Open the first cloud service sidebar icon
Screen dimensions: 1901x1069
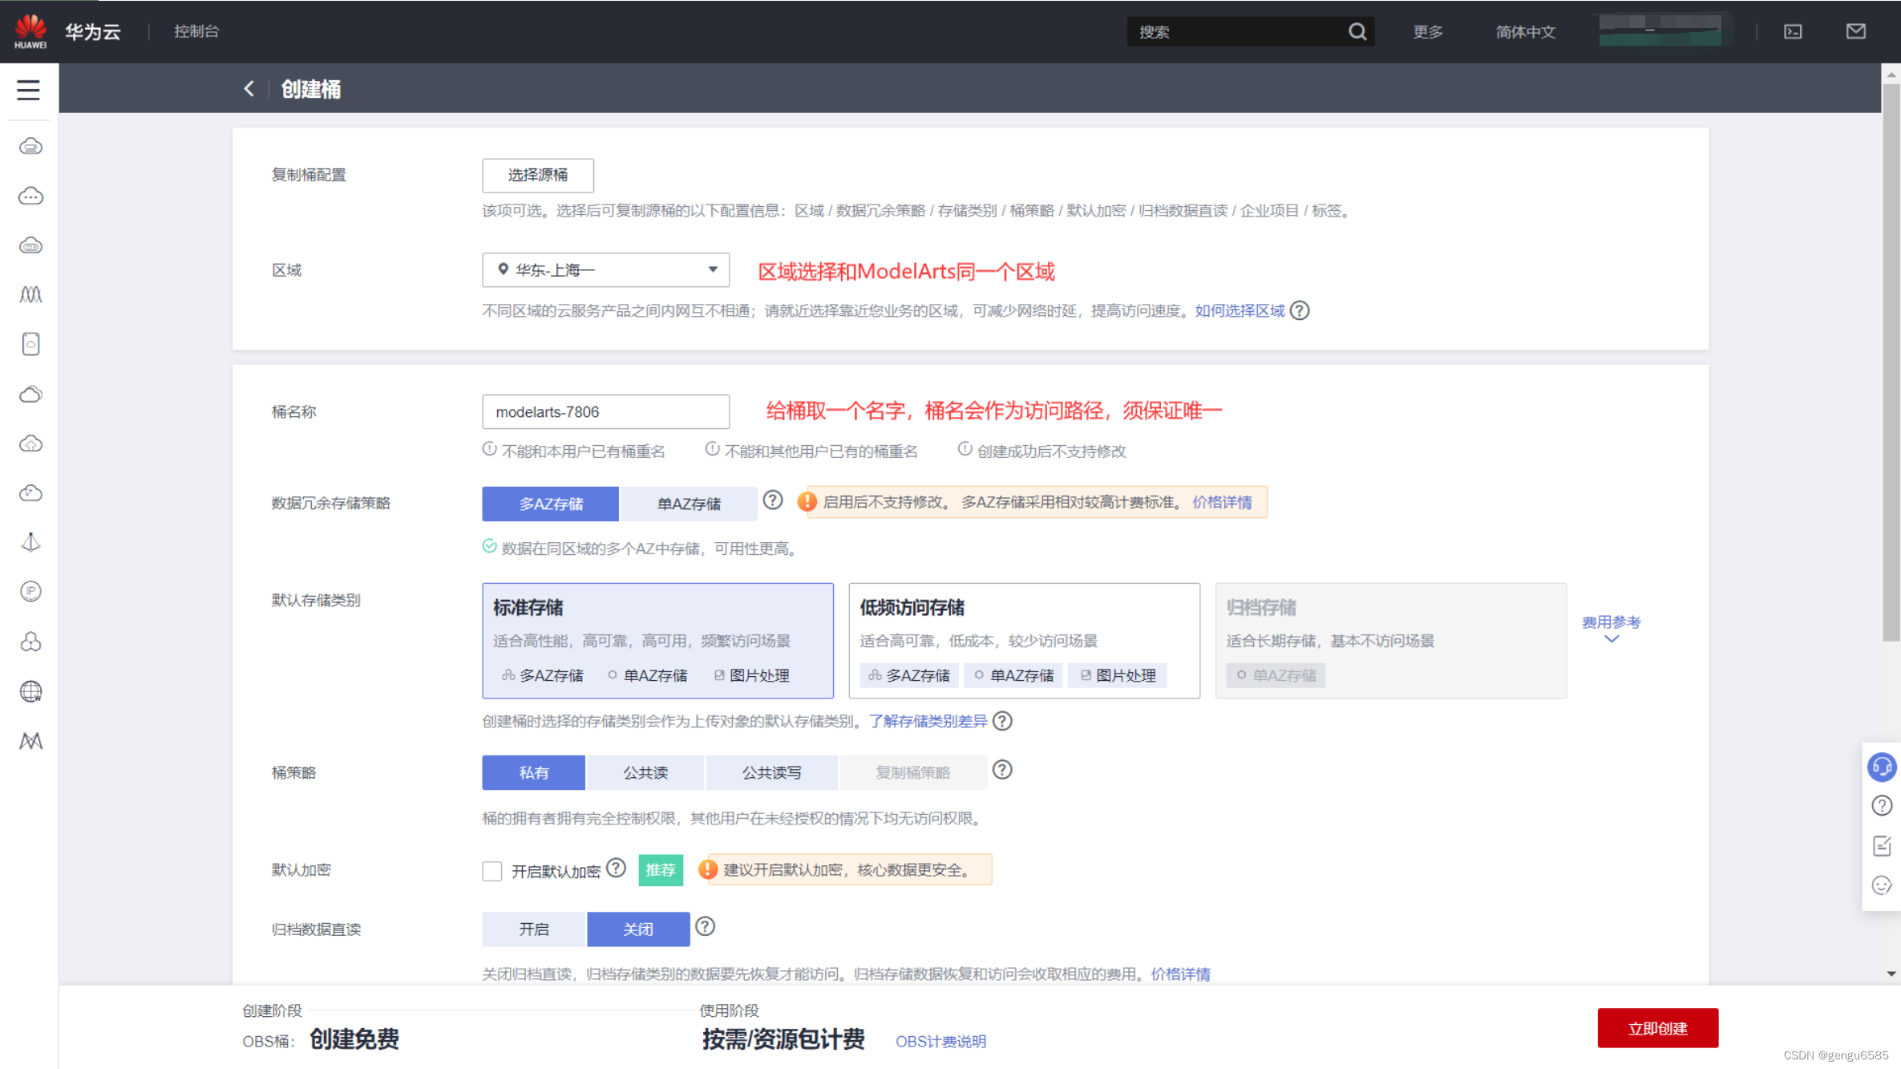pos(30,147)
